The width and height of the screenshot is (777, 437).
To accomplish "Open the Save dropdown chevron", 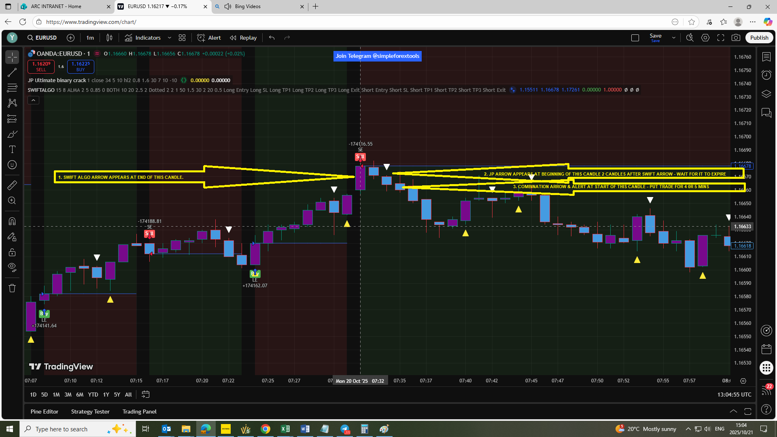I will pos(673,38).
